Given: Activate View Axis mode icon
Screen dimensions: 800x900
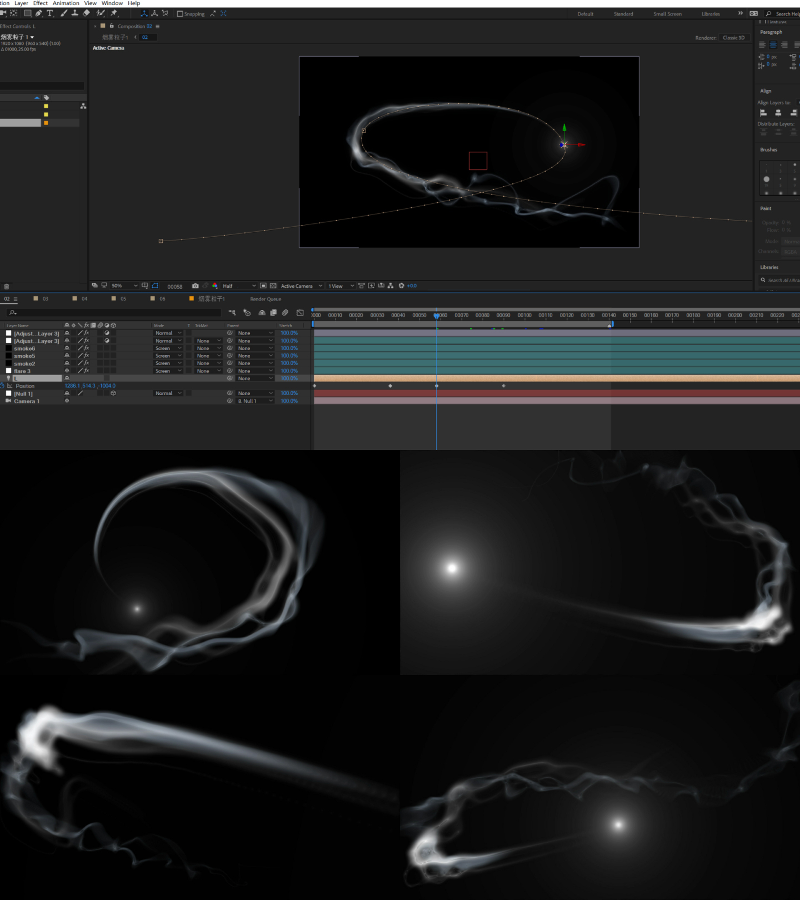Looking at the screenshot, I should (x=165, y=13).
